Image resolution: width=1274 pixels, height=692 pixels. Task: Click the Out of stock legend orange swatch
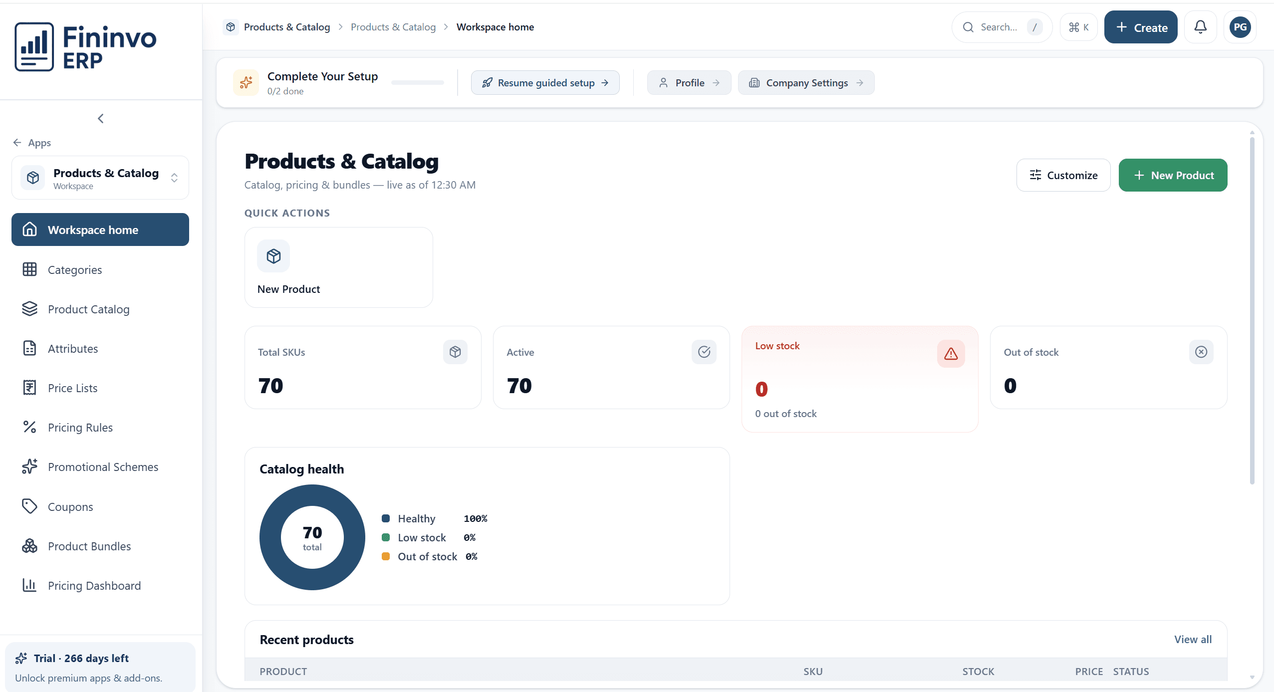386,556
